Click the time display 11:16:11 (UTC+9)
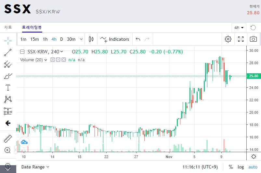Viewport: 261px width, 173px height. point(200,167)
